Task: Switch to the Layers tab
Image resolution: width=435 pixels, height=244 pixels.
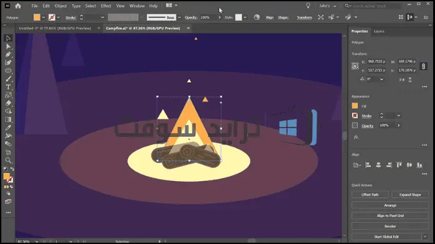Action: pos(379,31)
